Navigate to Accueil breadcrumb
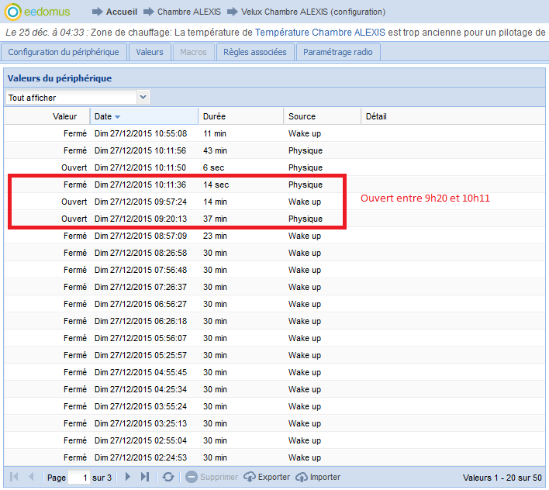The image size is (549, 490). click(122, 12)
